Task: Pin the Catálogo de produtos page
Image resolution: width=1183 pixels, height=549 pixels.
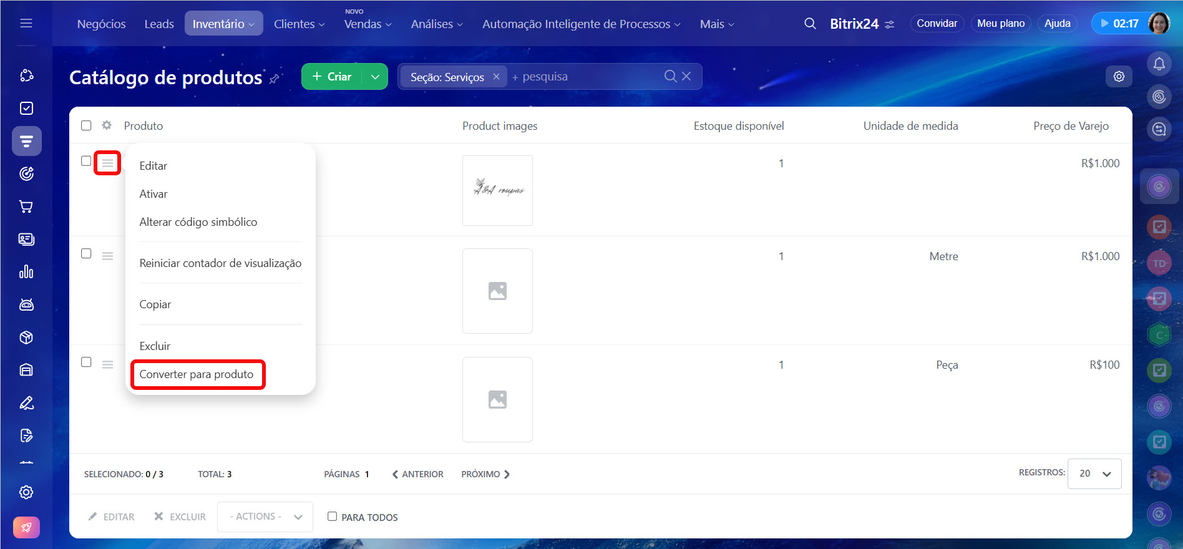Action: tap(274, 79)
